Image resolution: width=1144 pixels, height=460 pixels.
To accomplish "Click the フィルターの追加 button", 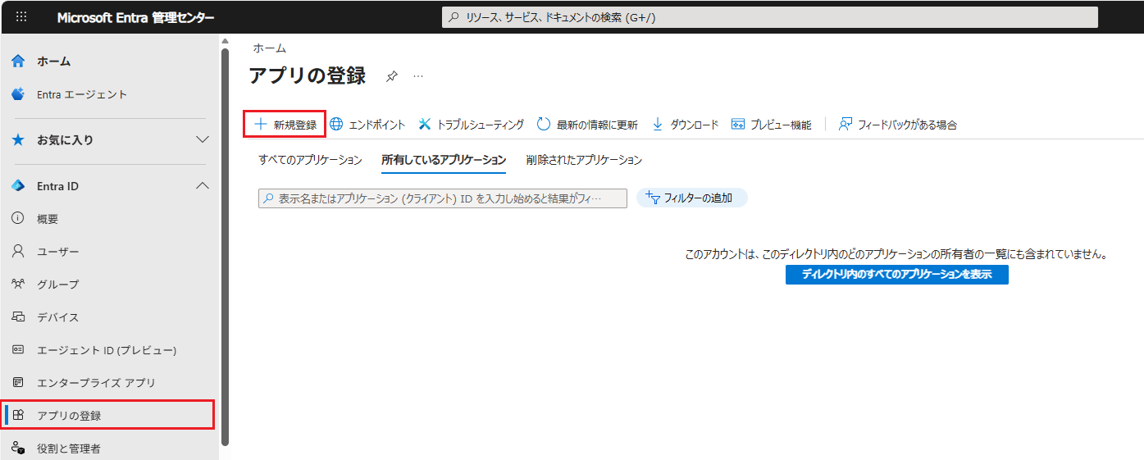I will click(x=692, y=198).
